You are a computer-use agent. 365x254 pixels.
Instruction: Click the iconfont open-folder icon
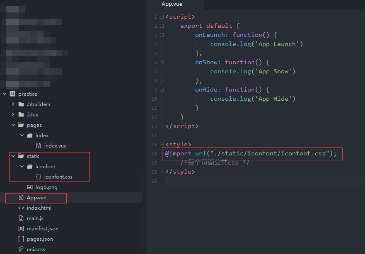point(30,166)
